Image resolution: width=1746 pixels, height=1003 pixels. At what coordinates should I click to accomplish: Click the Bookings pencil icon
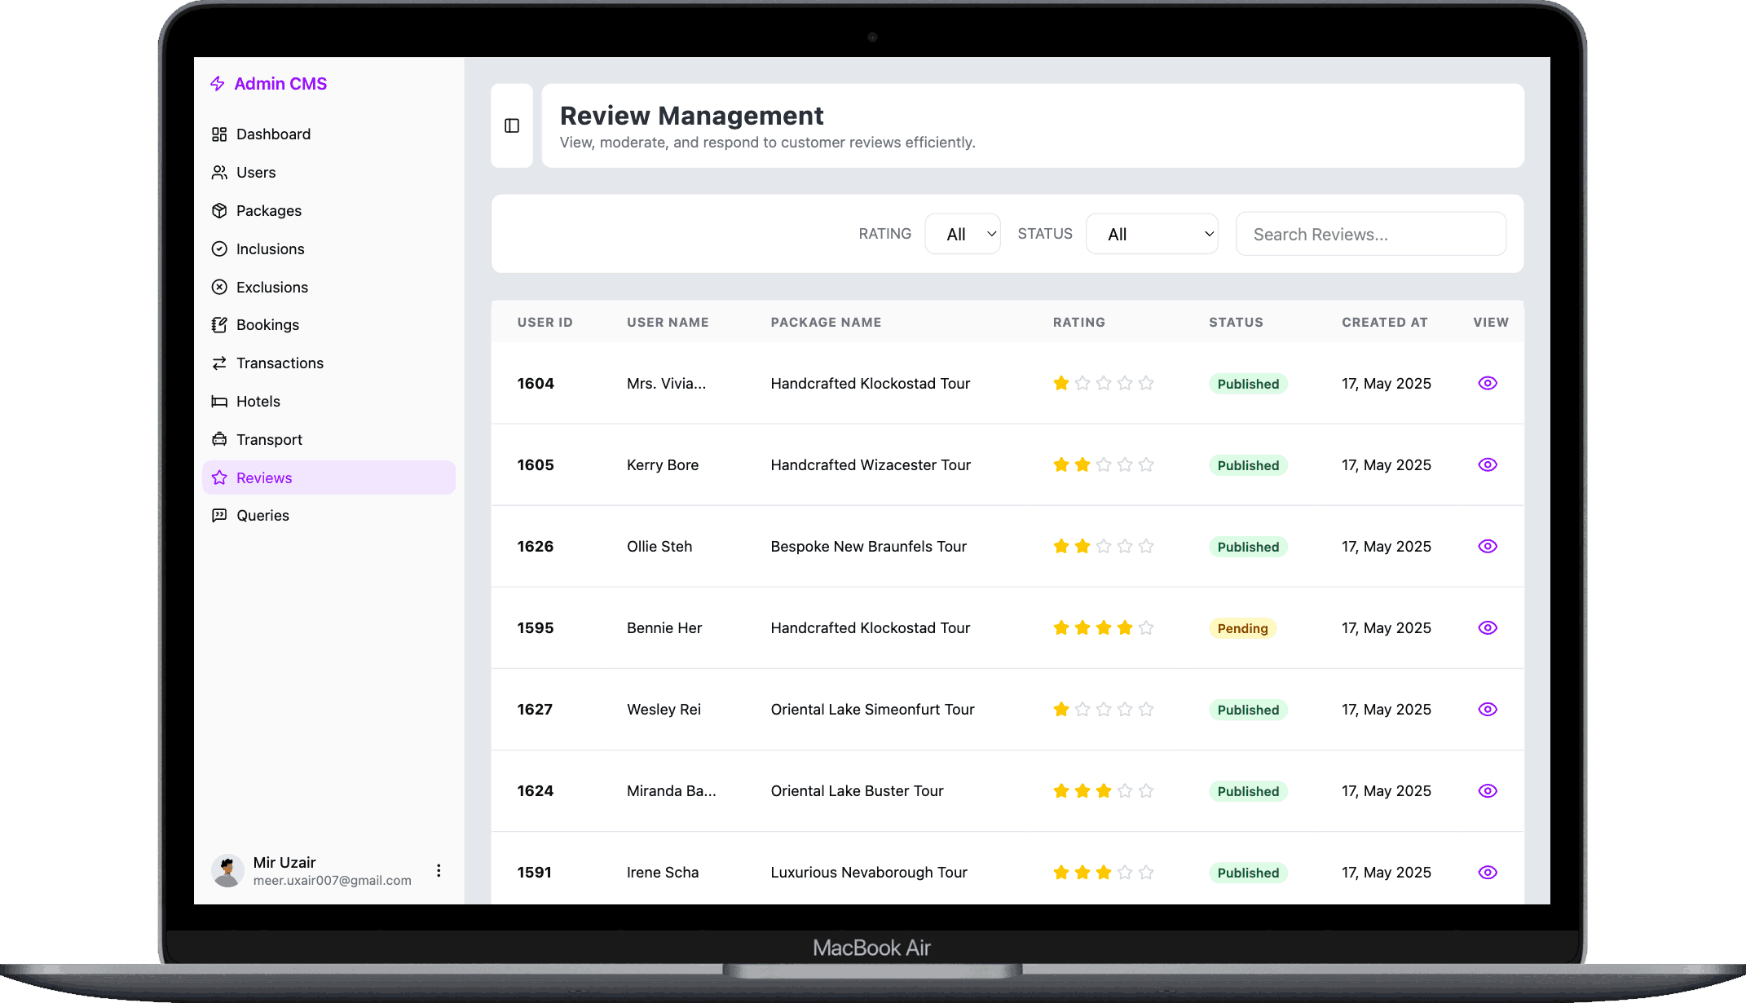[218, 324]
